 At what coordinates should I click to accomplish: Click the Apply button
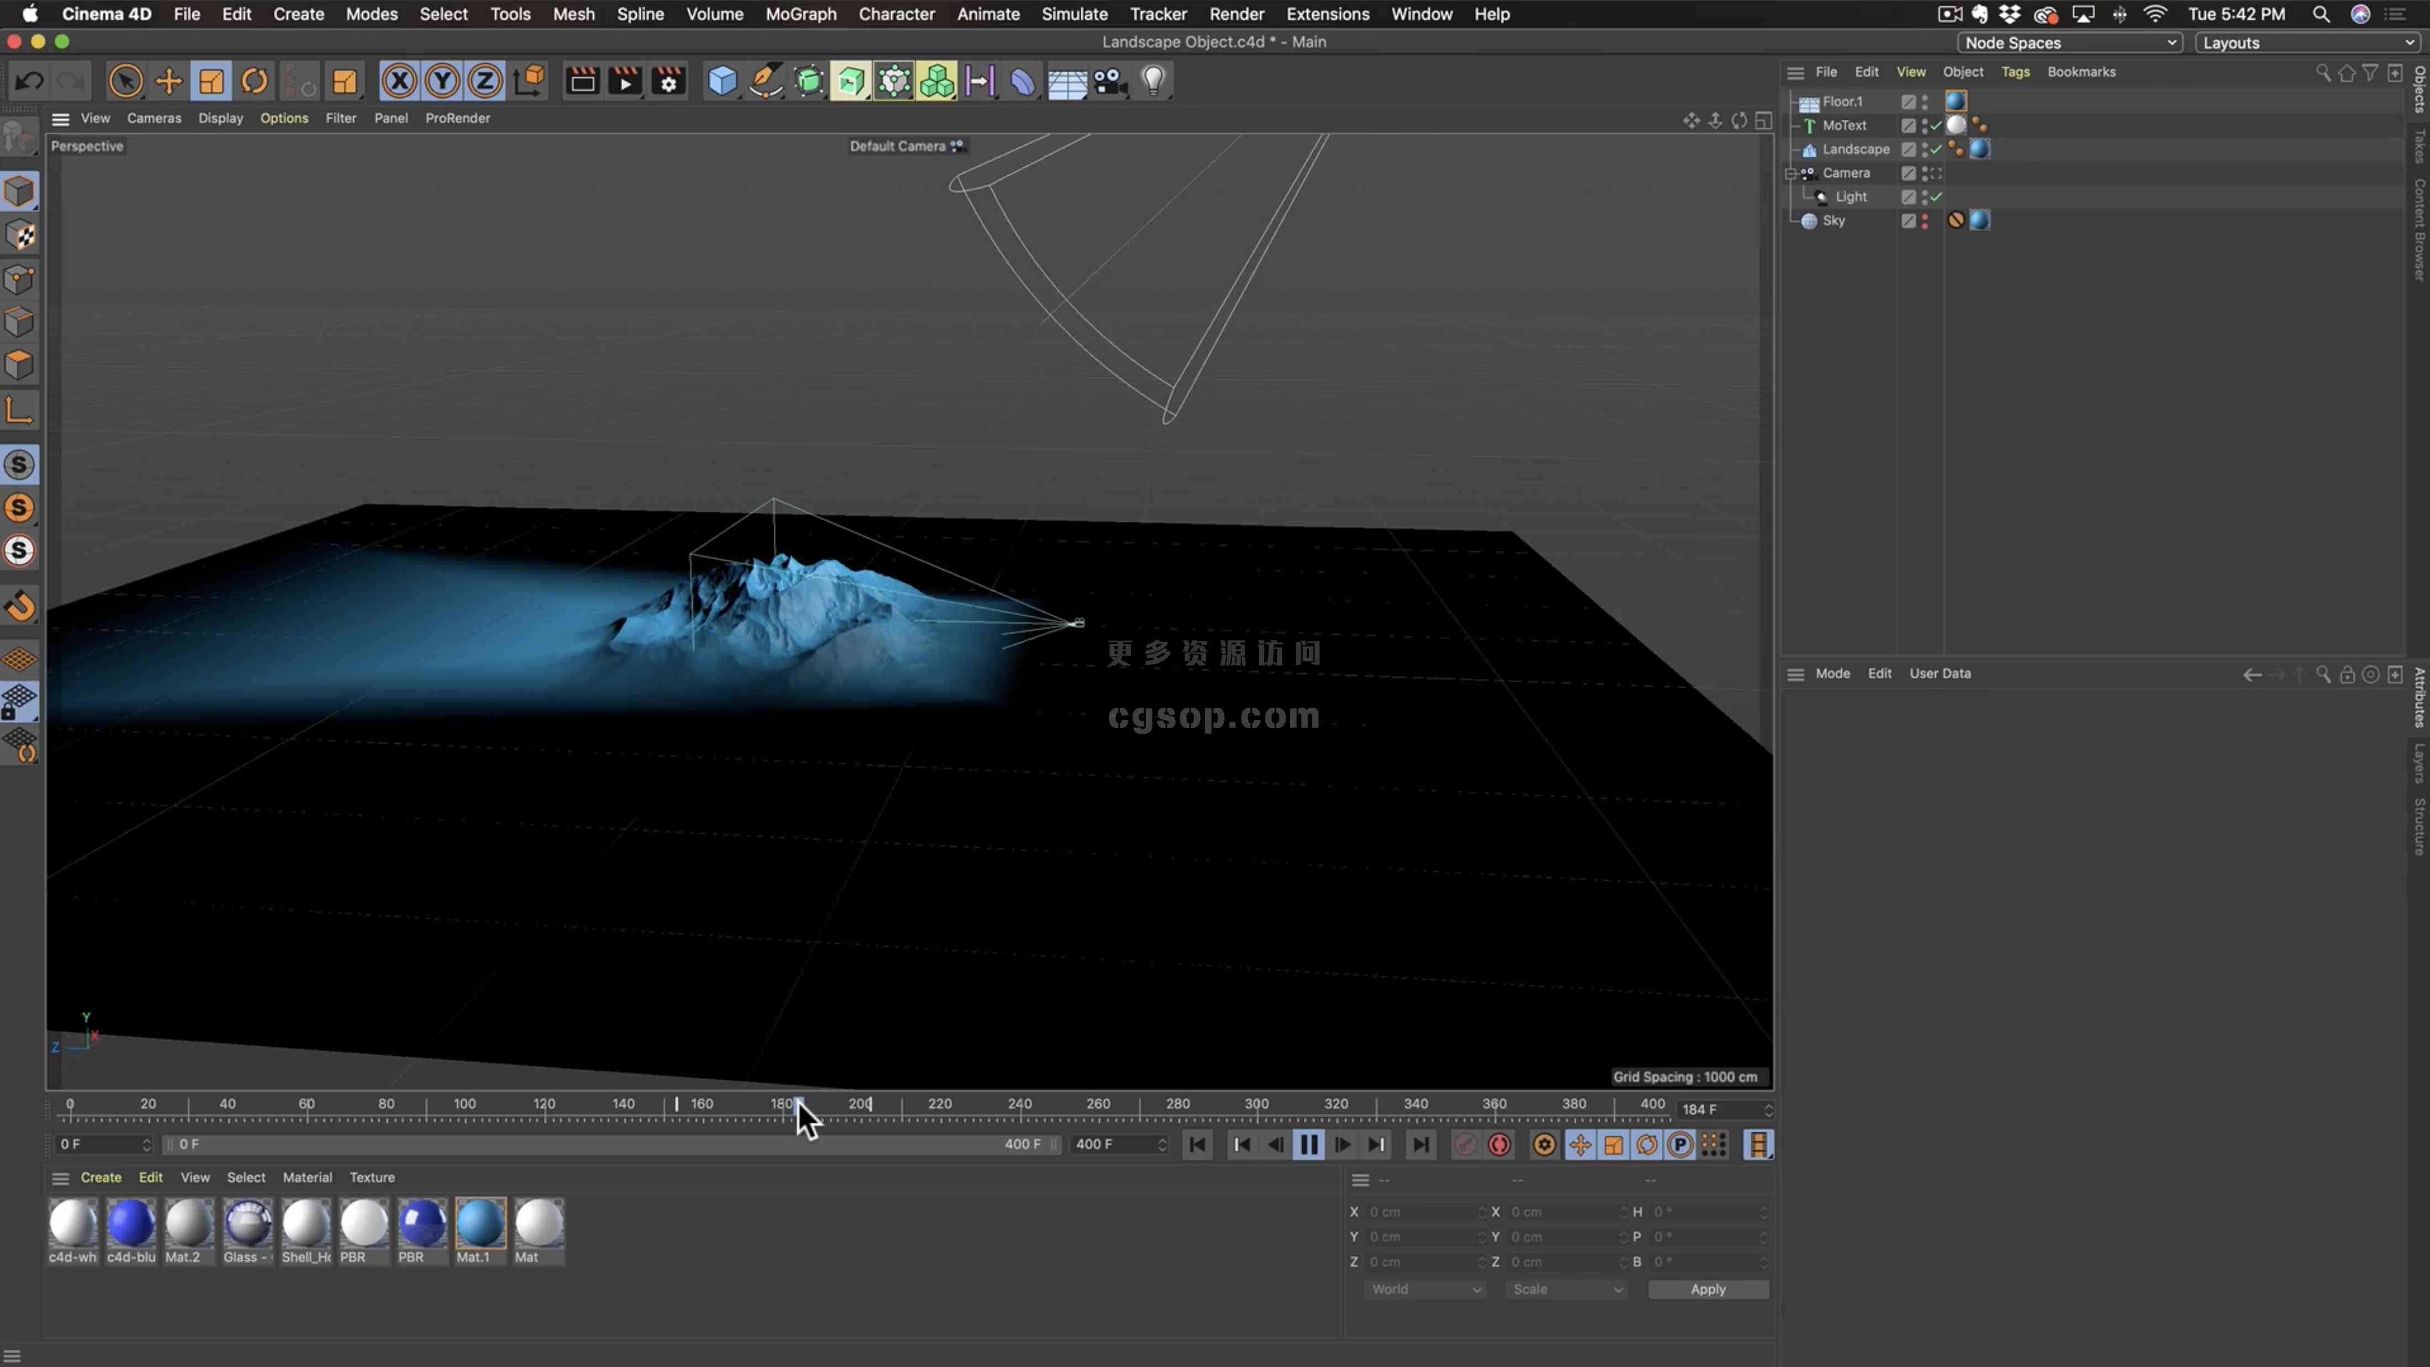point(1708,1289)
